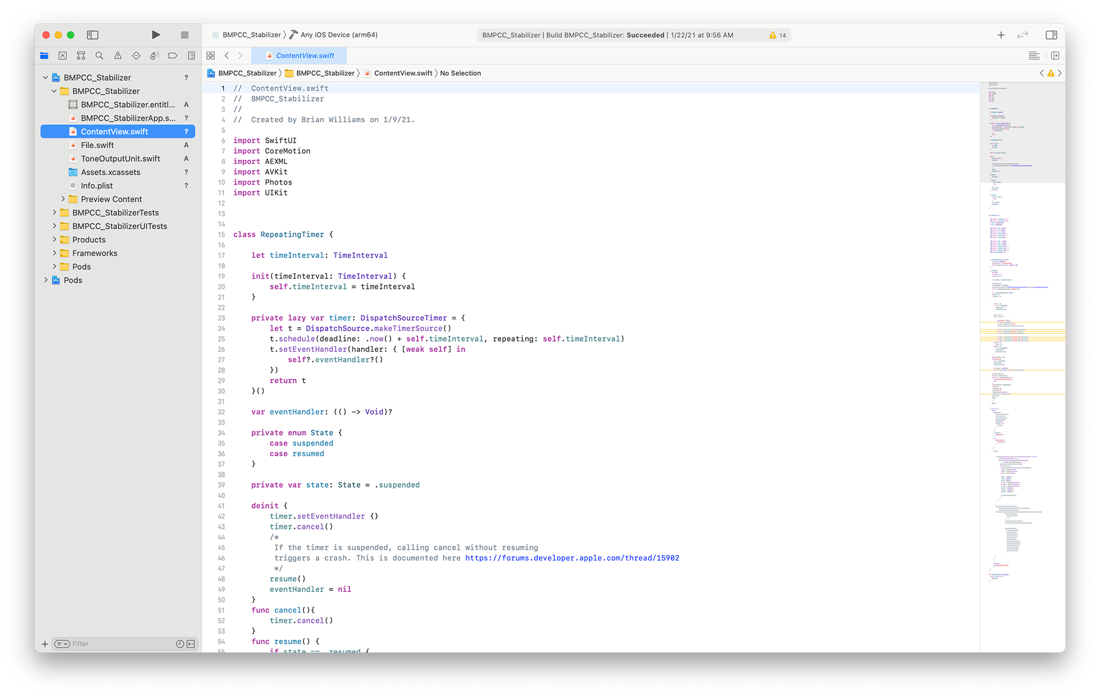The width and height of the screenshot is (1100, 698).
Task: Click ContentView.swift in jump bar
Action: [x=399, y=73]
